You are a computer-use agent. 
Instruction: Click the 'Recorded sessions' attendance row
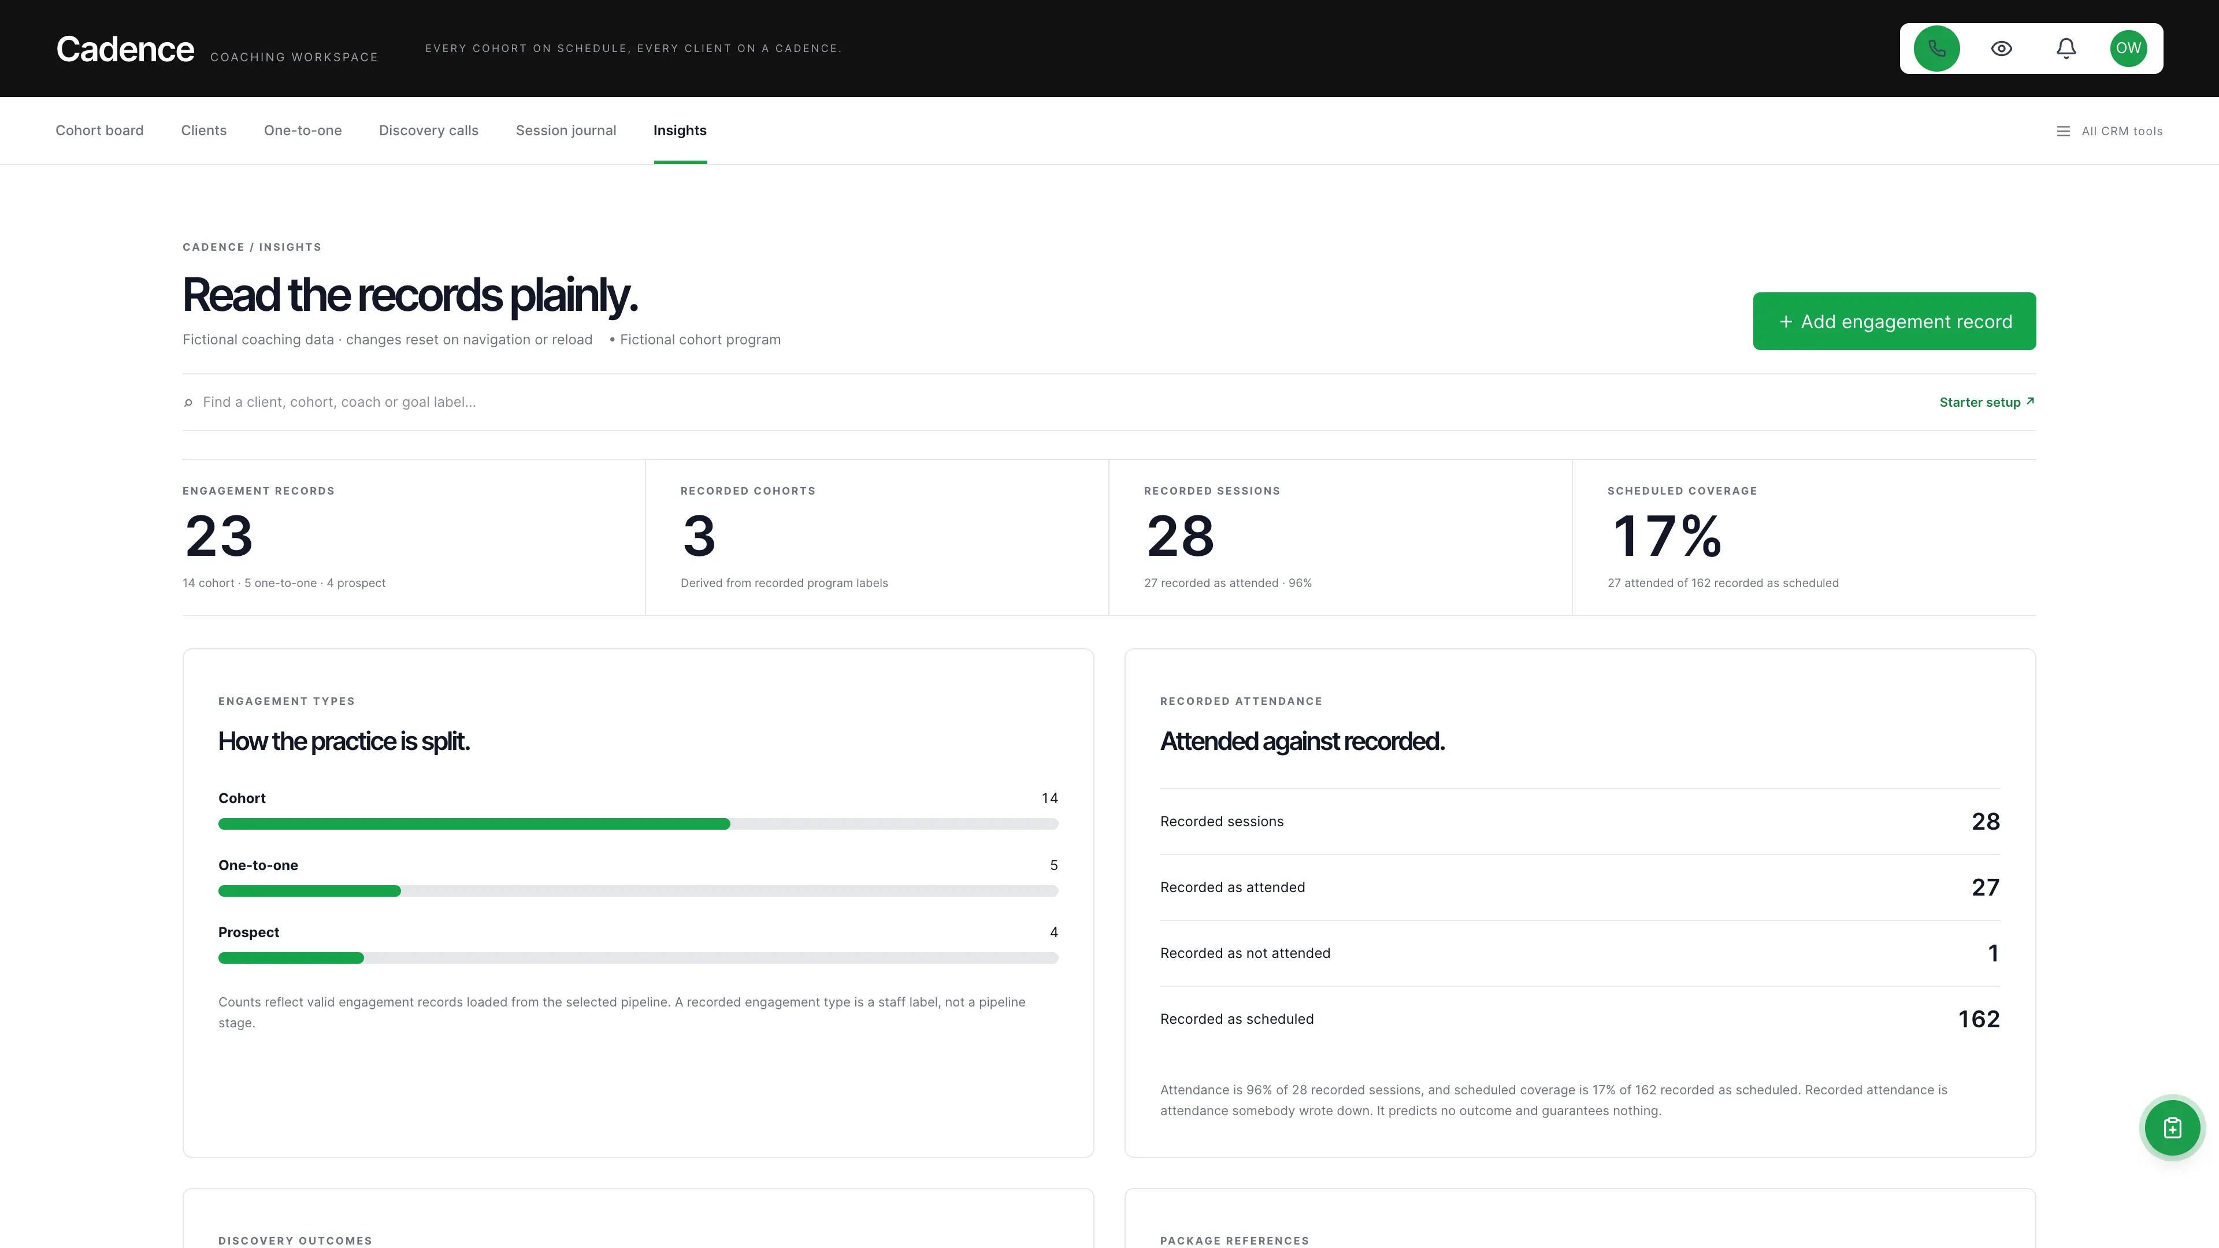pyautogui.click(x=1580, y=822)
